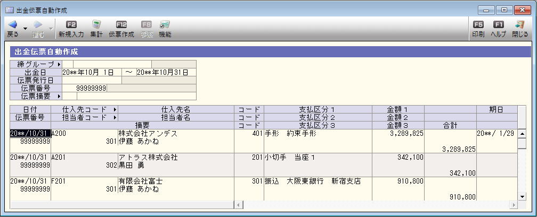Viewport: 537px width, 217px height.
Task: Click the 戻る back arrow icon
Action: click(12, 25)
